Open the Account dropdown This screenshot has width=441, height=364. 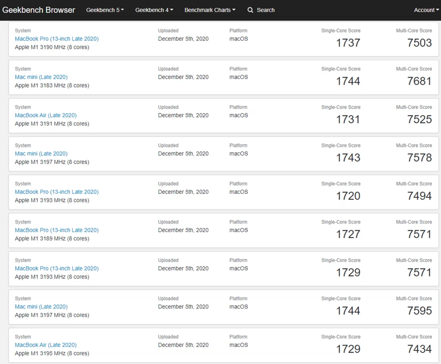[426, 10]
